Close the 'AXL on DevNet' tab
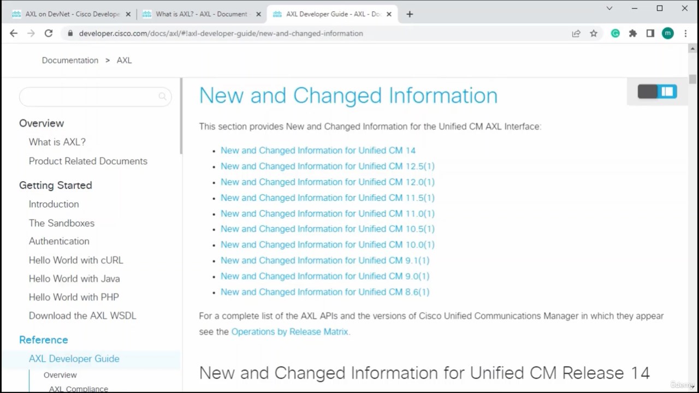 point(128,14)
